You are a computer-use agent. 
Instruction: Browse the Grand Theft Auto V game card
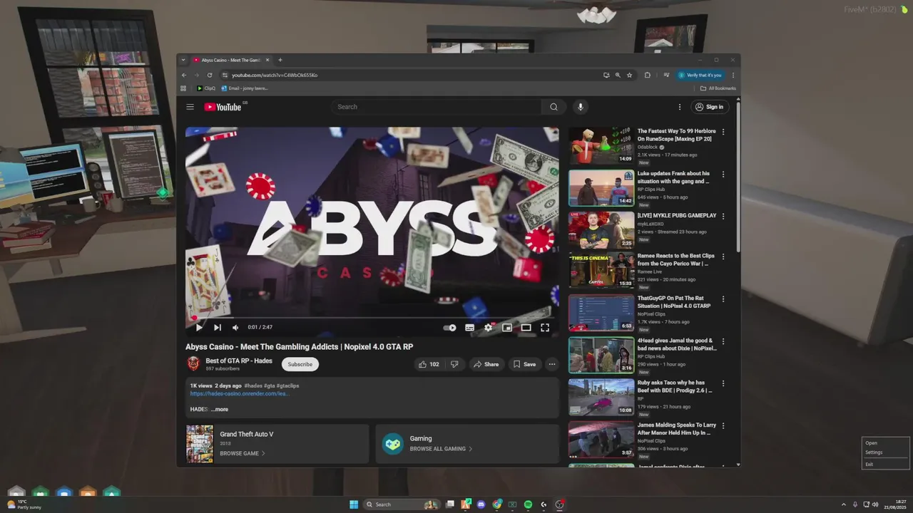(277, 444)
